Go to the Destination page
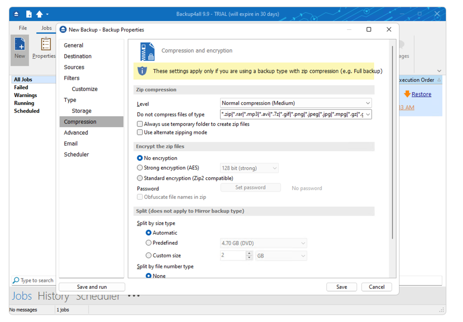463x322 pixels. pyautogui.click(x=78, y=56)
